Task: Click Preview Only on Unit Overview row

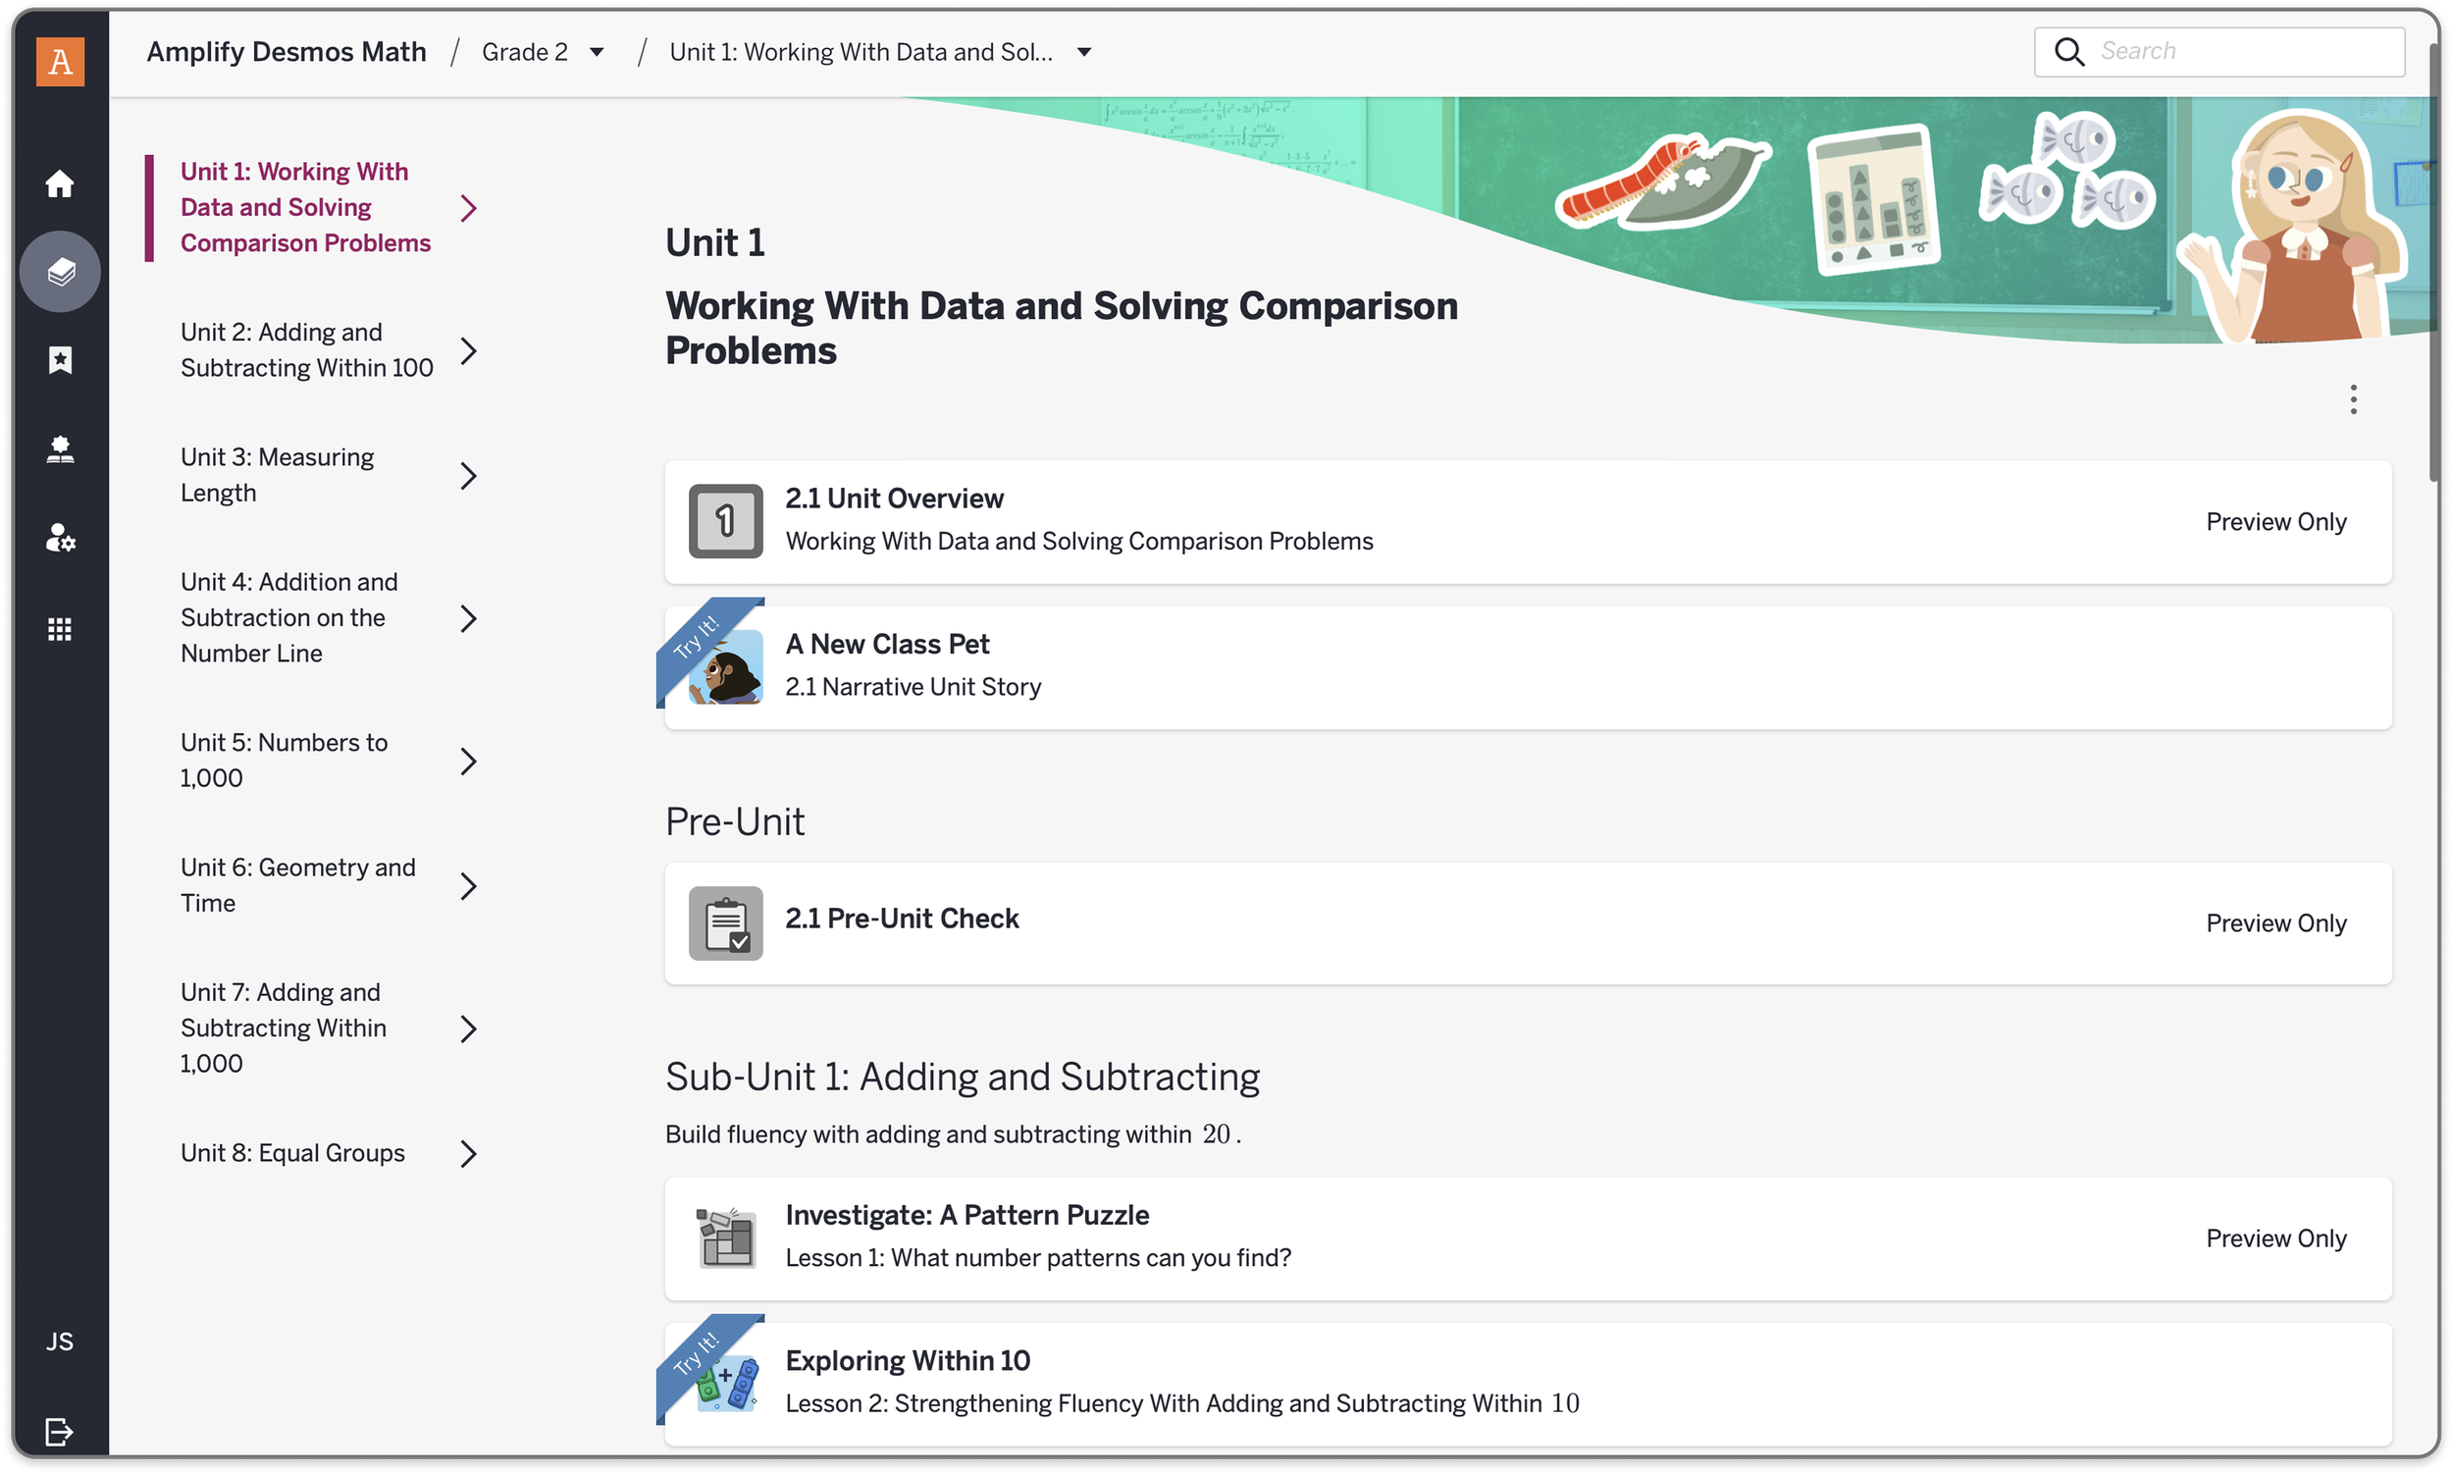Action: click(x=2275, y=522)
